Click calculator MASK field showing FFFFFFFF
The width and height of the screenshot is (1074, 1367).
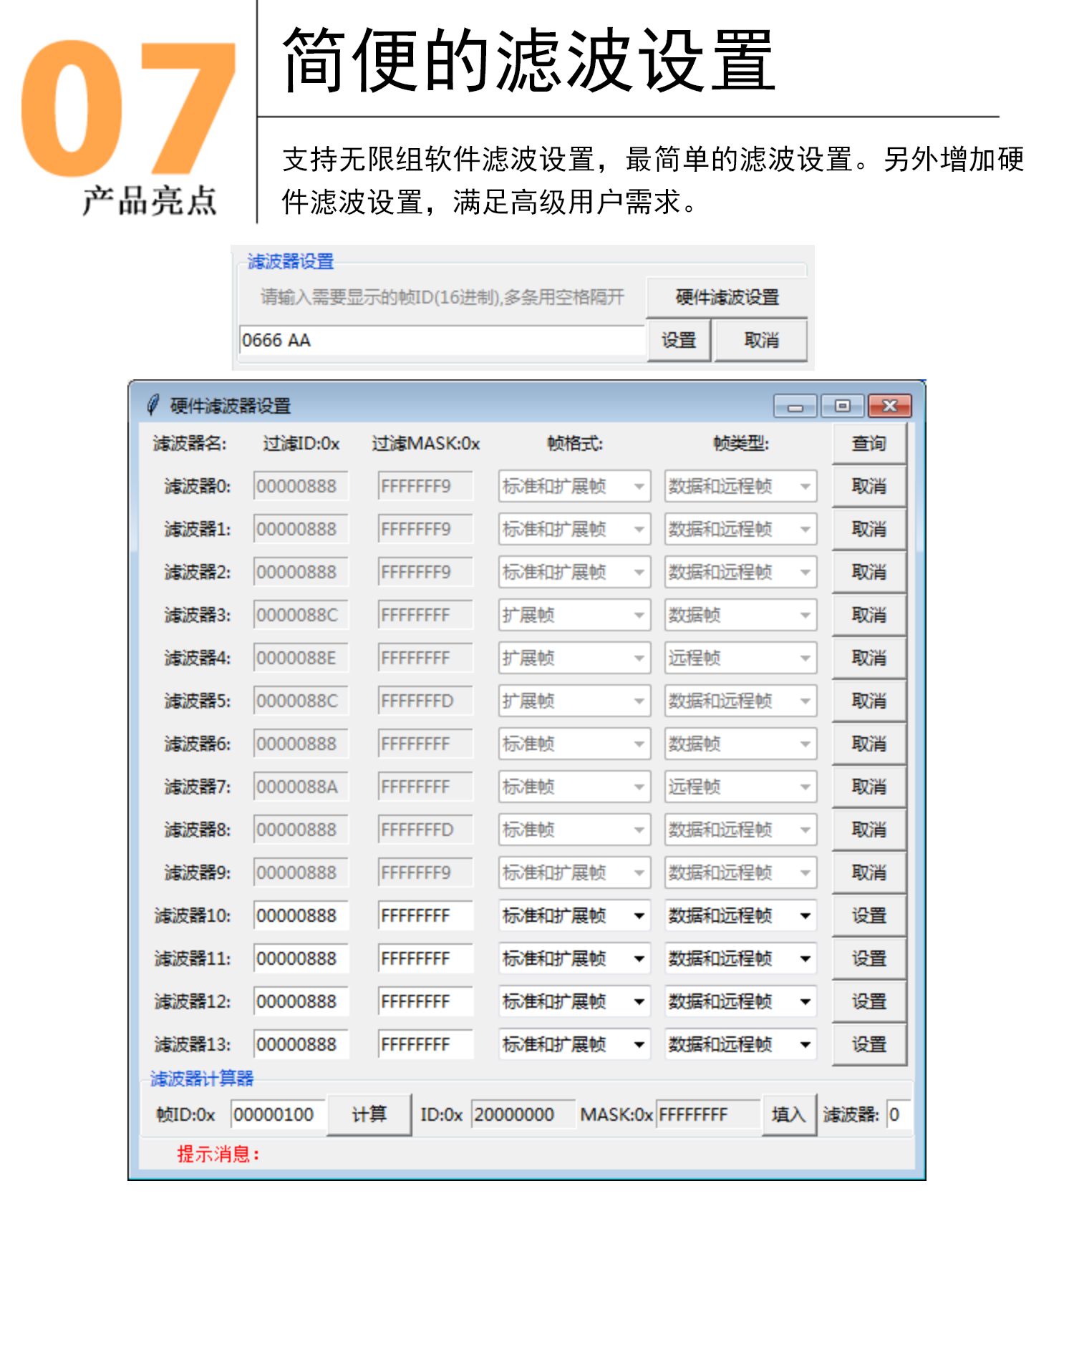707,1115
